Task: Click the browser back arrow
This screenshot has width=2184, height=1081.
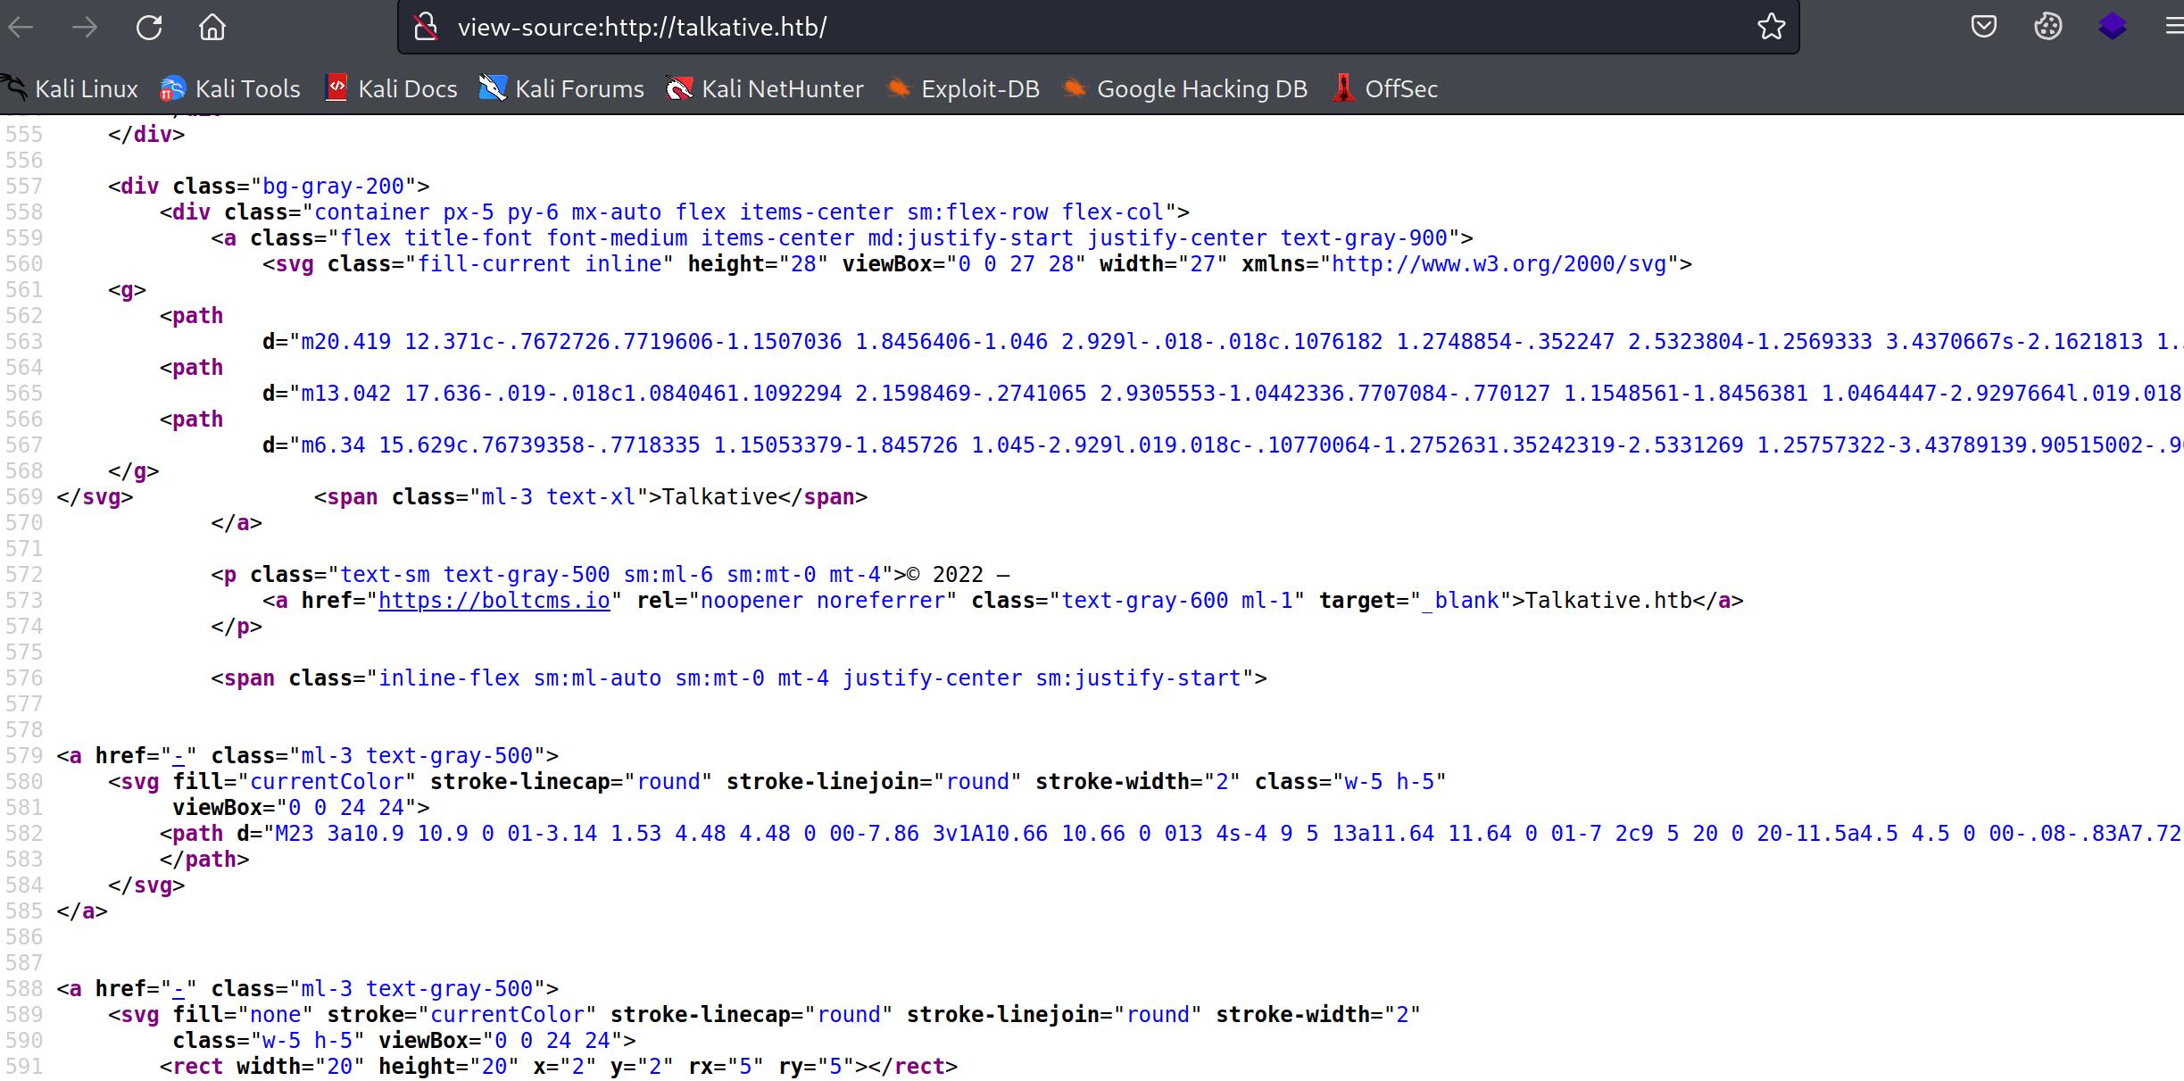Action: coord(21,28)
